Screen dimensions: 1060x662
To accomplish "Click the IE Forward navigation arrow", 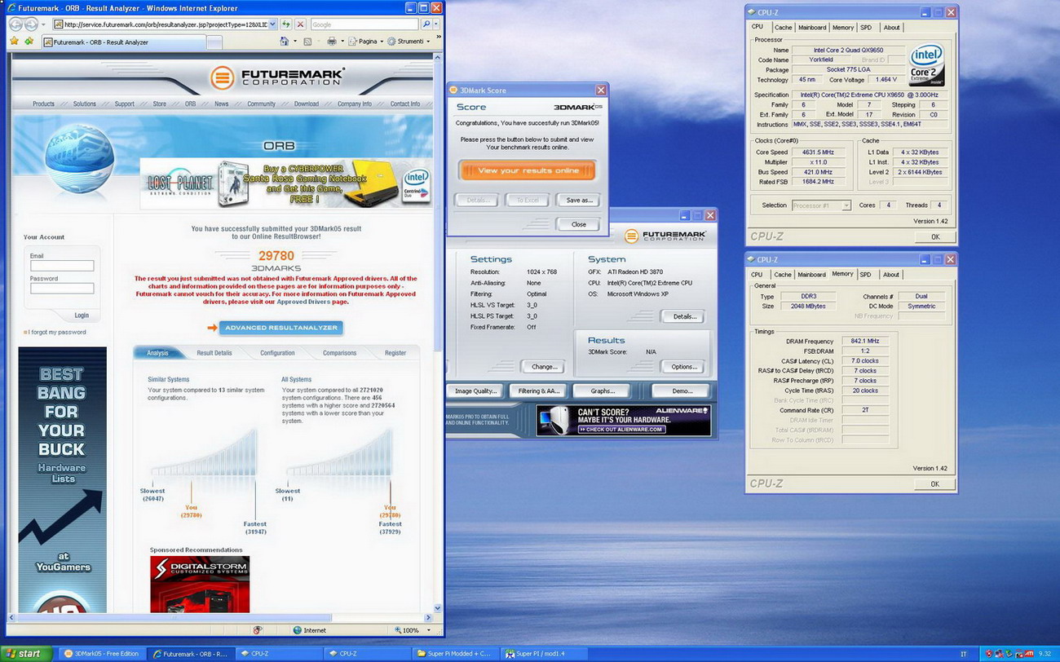I will (x=31, y=24).
